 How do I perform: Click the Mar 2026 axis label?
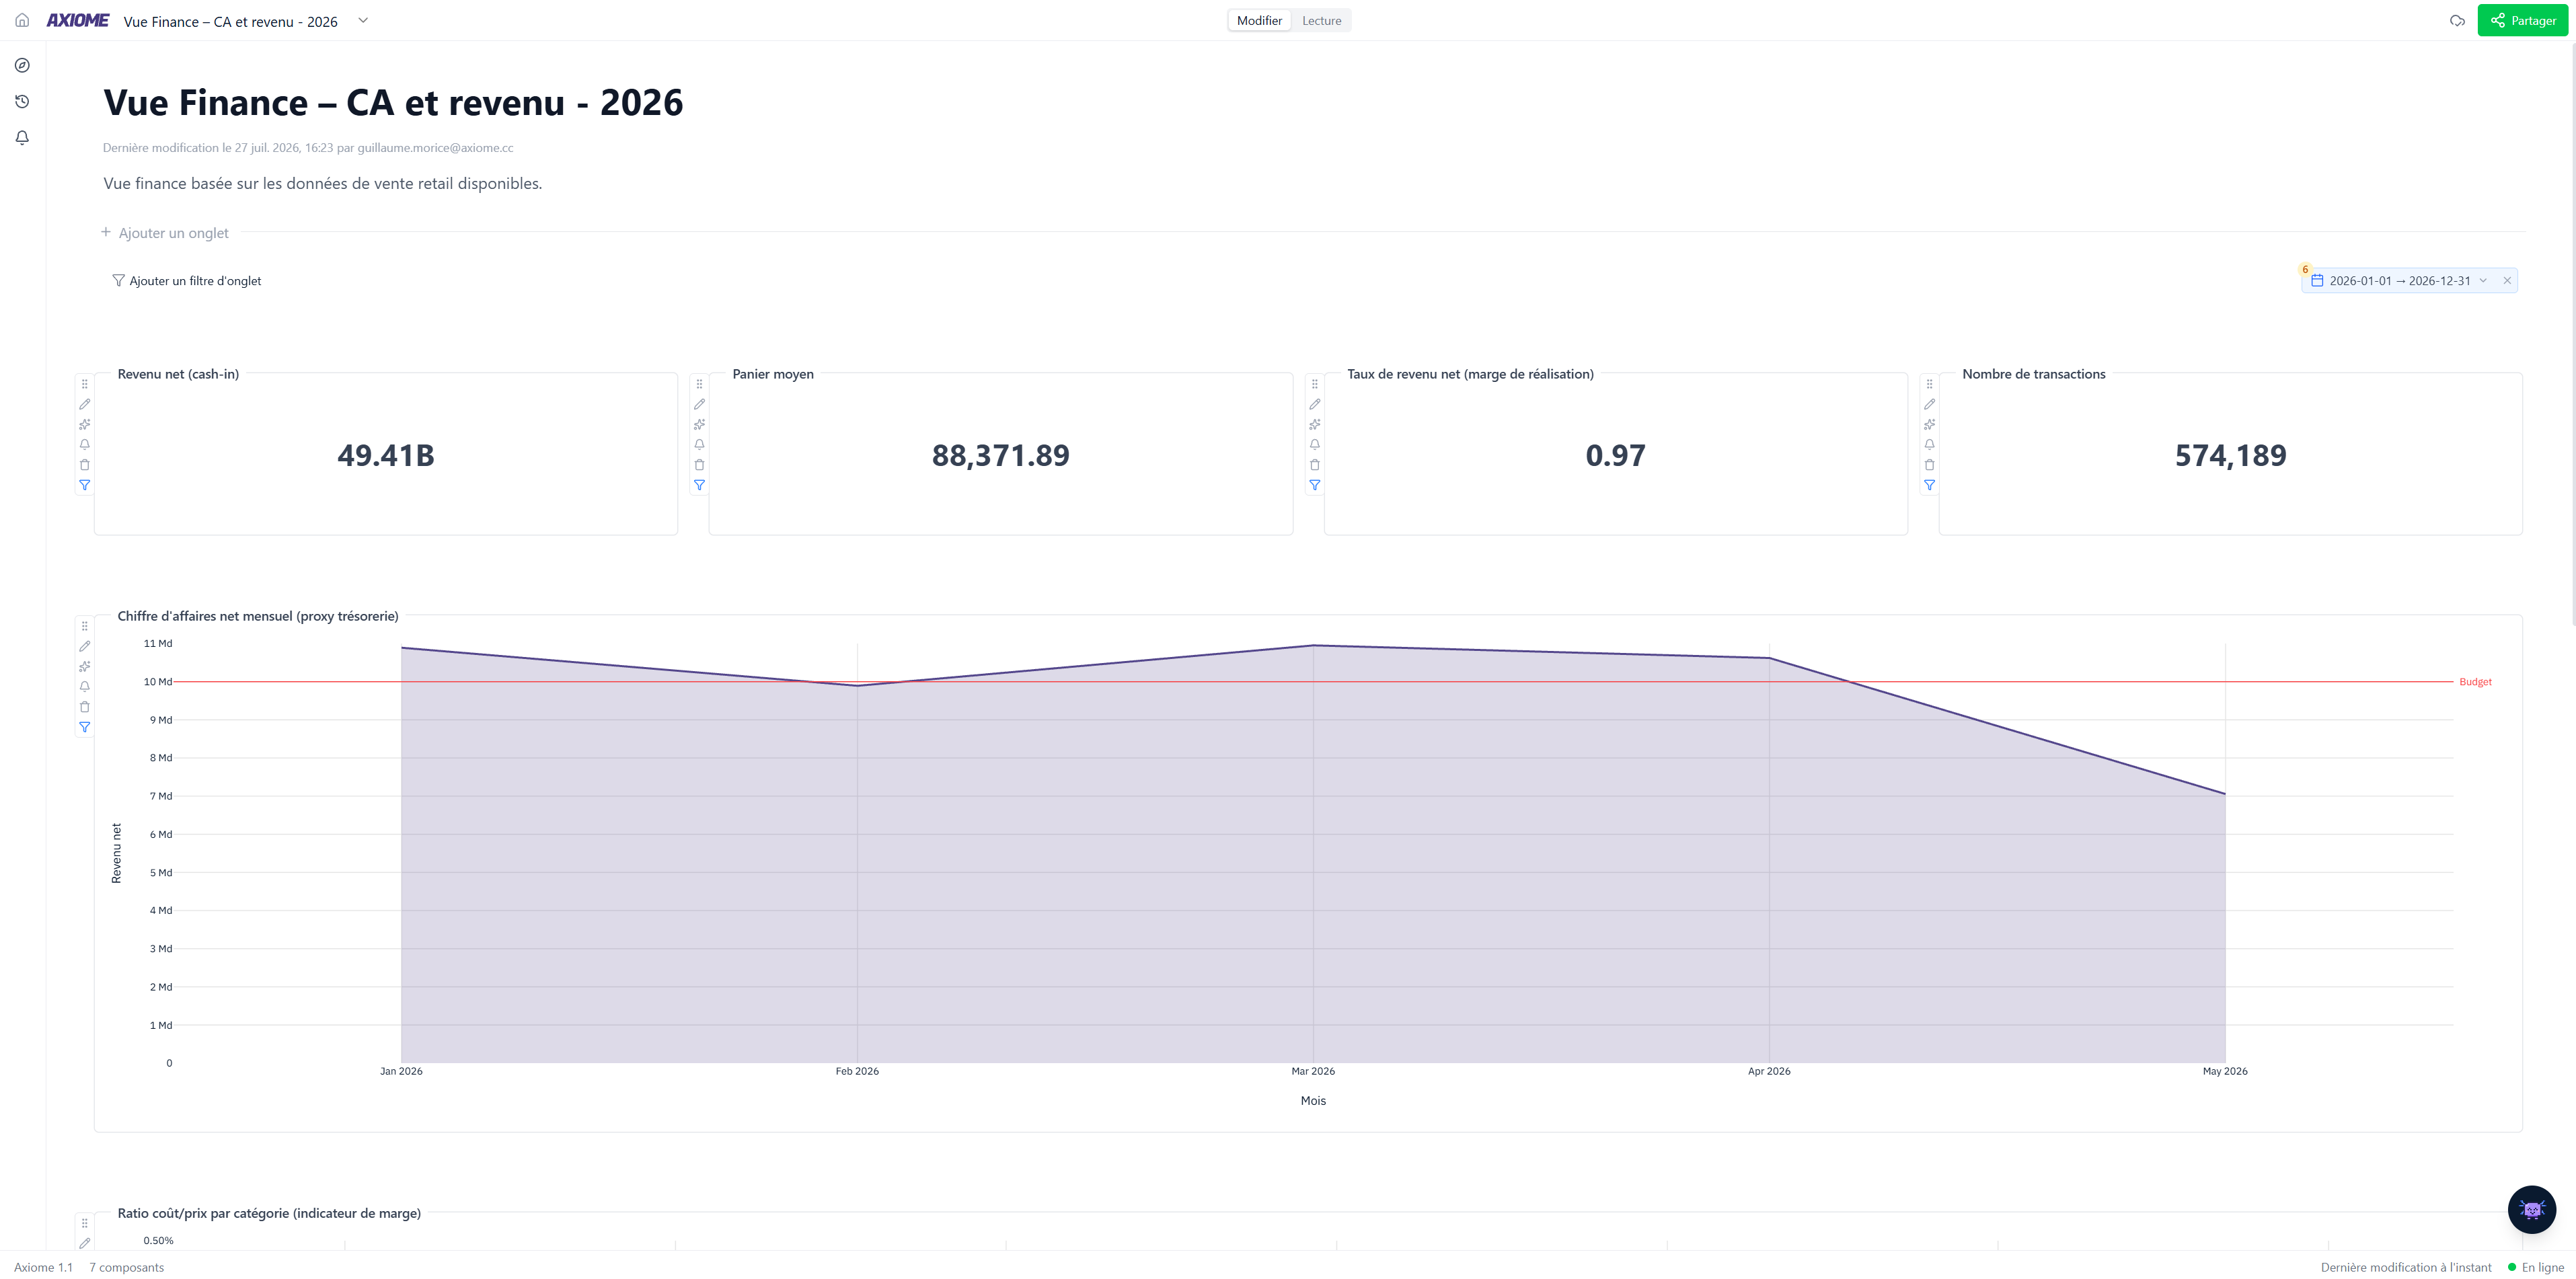click(x=1313, y=1071)
